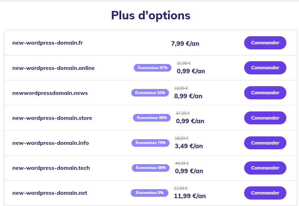Click Commander for new-wordpress-domain.info
Image resolution: width=299 pixels, height=206 pixels.
tap(265, 143)
